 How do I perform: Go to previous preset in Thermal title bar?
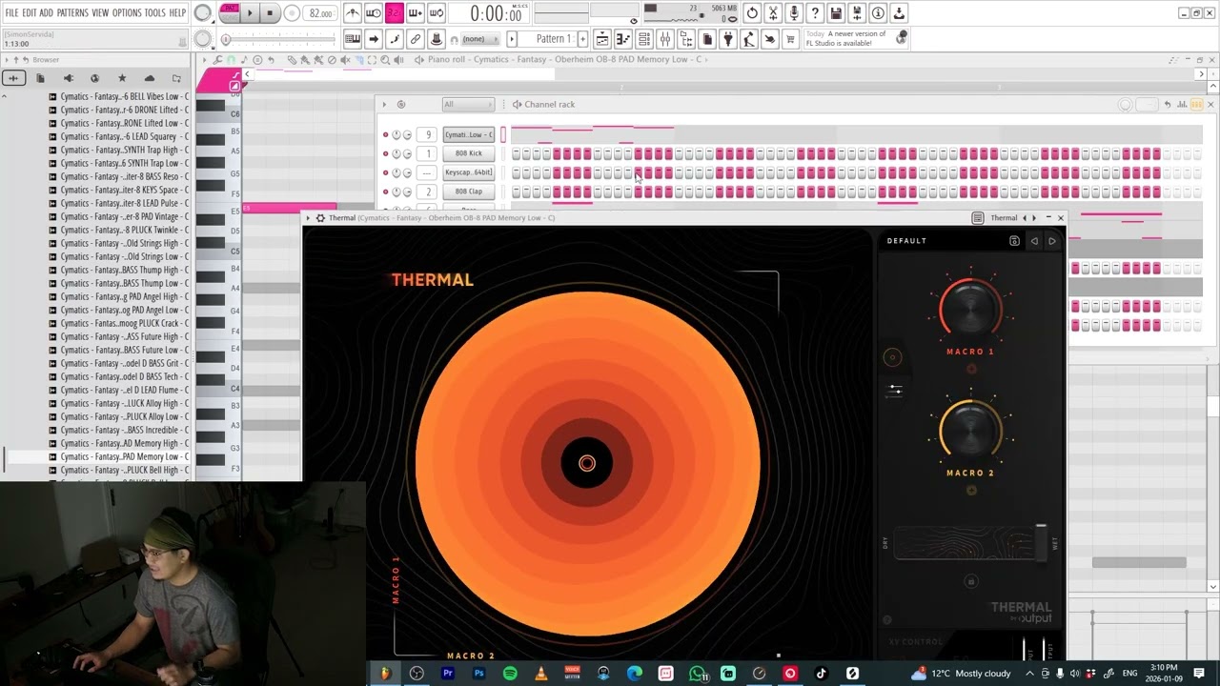[1025, 218]
